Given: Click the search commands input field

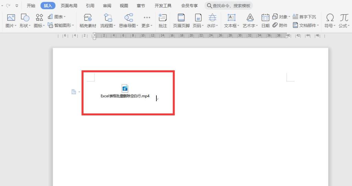Looking at the screenshot, I should 232,6.
